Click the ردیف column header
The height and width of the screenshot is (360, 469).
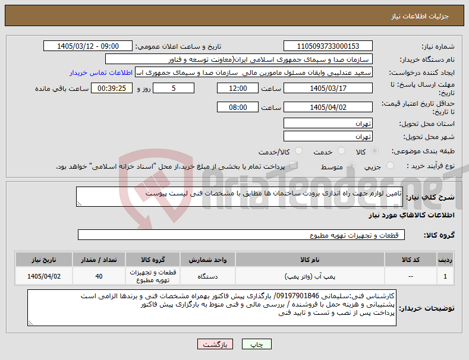point(445,260)
